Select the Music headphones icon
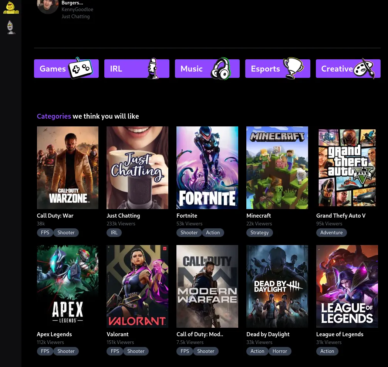The image size is (388, 367). point(220,68)
